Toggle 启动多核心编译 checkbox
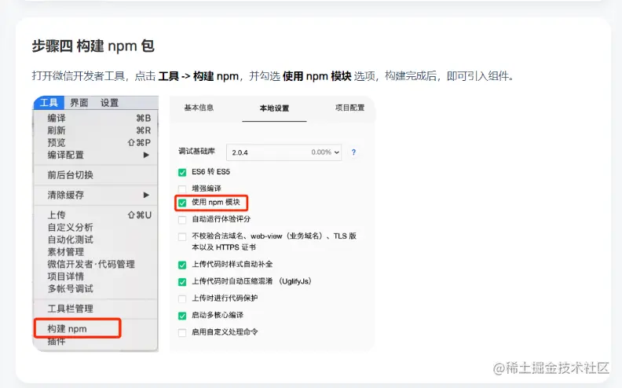The width and height of the screenshot is (622, 388). coord(182,316)
